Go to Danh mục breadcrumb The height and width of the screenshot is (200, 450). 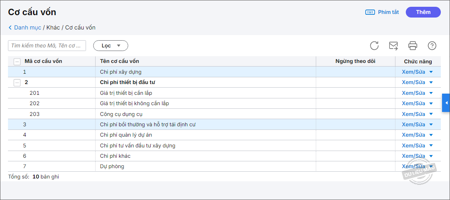27,28
